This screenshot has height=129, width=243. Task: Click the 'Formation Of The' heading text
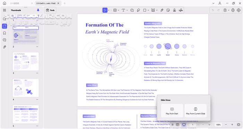(x=104, y=25)
